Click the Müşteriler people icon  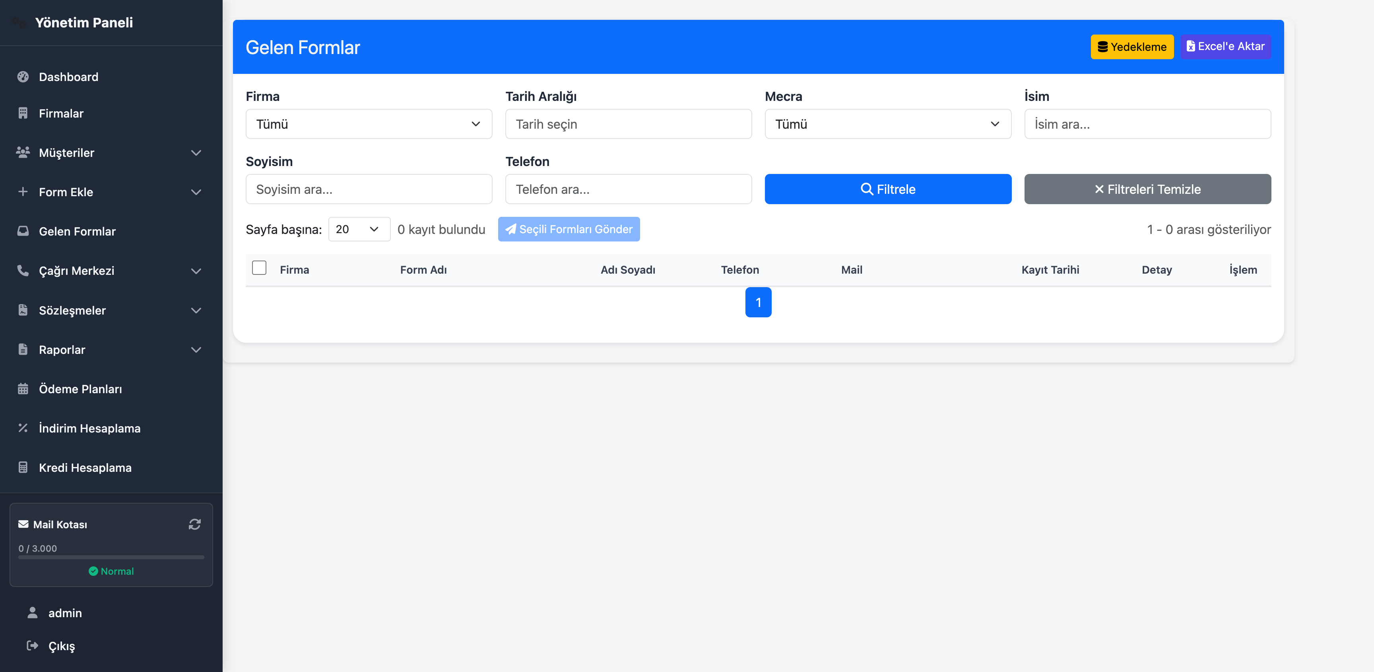point(22,153)
